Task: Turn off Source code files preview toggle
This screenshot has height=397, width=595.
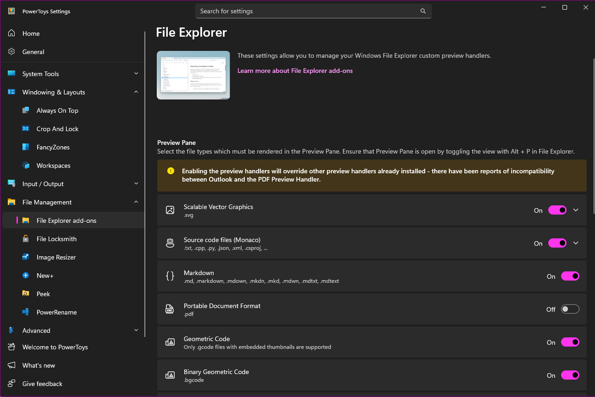Action: point(557,243)
